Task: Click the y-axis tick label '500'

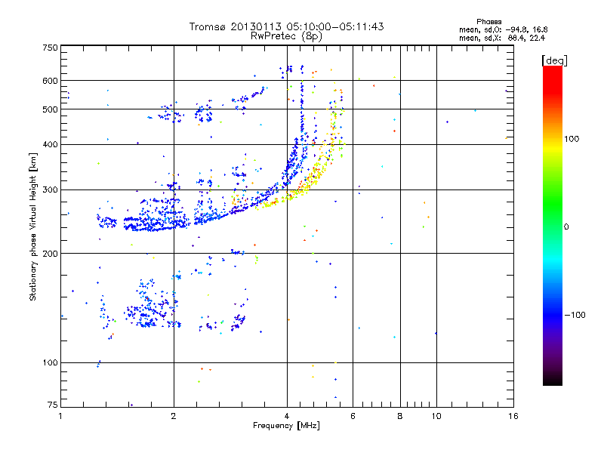Action: pos(51,109)
